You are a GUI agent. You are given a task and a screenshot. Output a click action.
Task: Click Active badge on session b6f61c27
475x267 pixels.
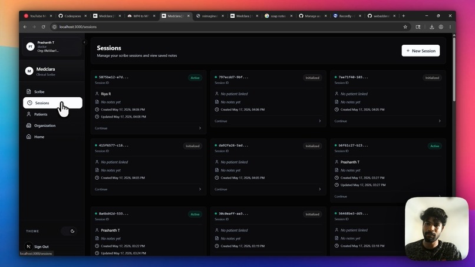tap(435, 146)
